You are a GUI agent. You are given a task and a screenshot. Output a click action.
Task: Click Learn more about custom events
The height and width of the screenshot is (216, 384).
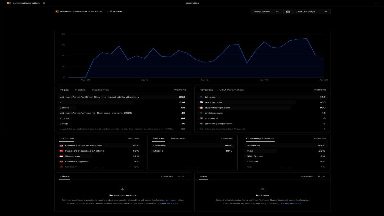point(166,203)
